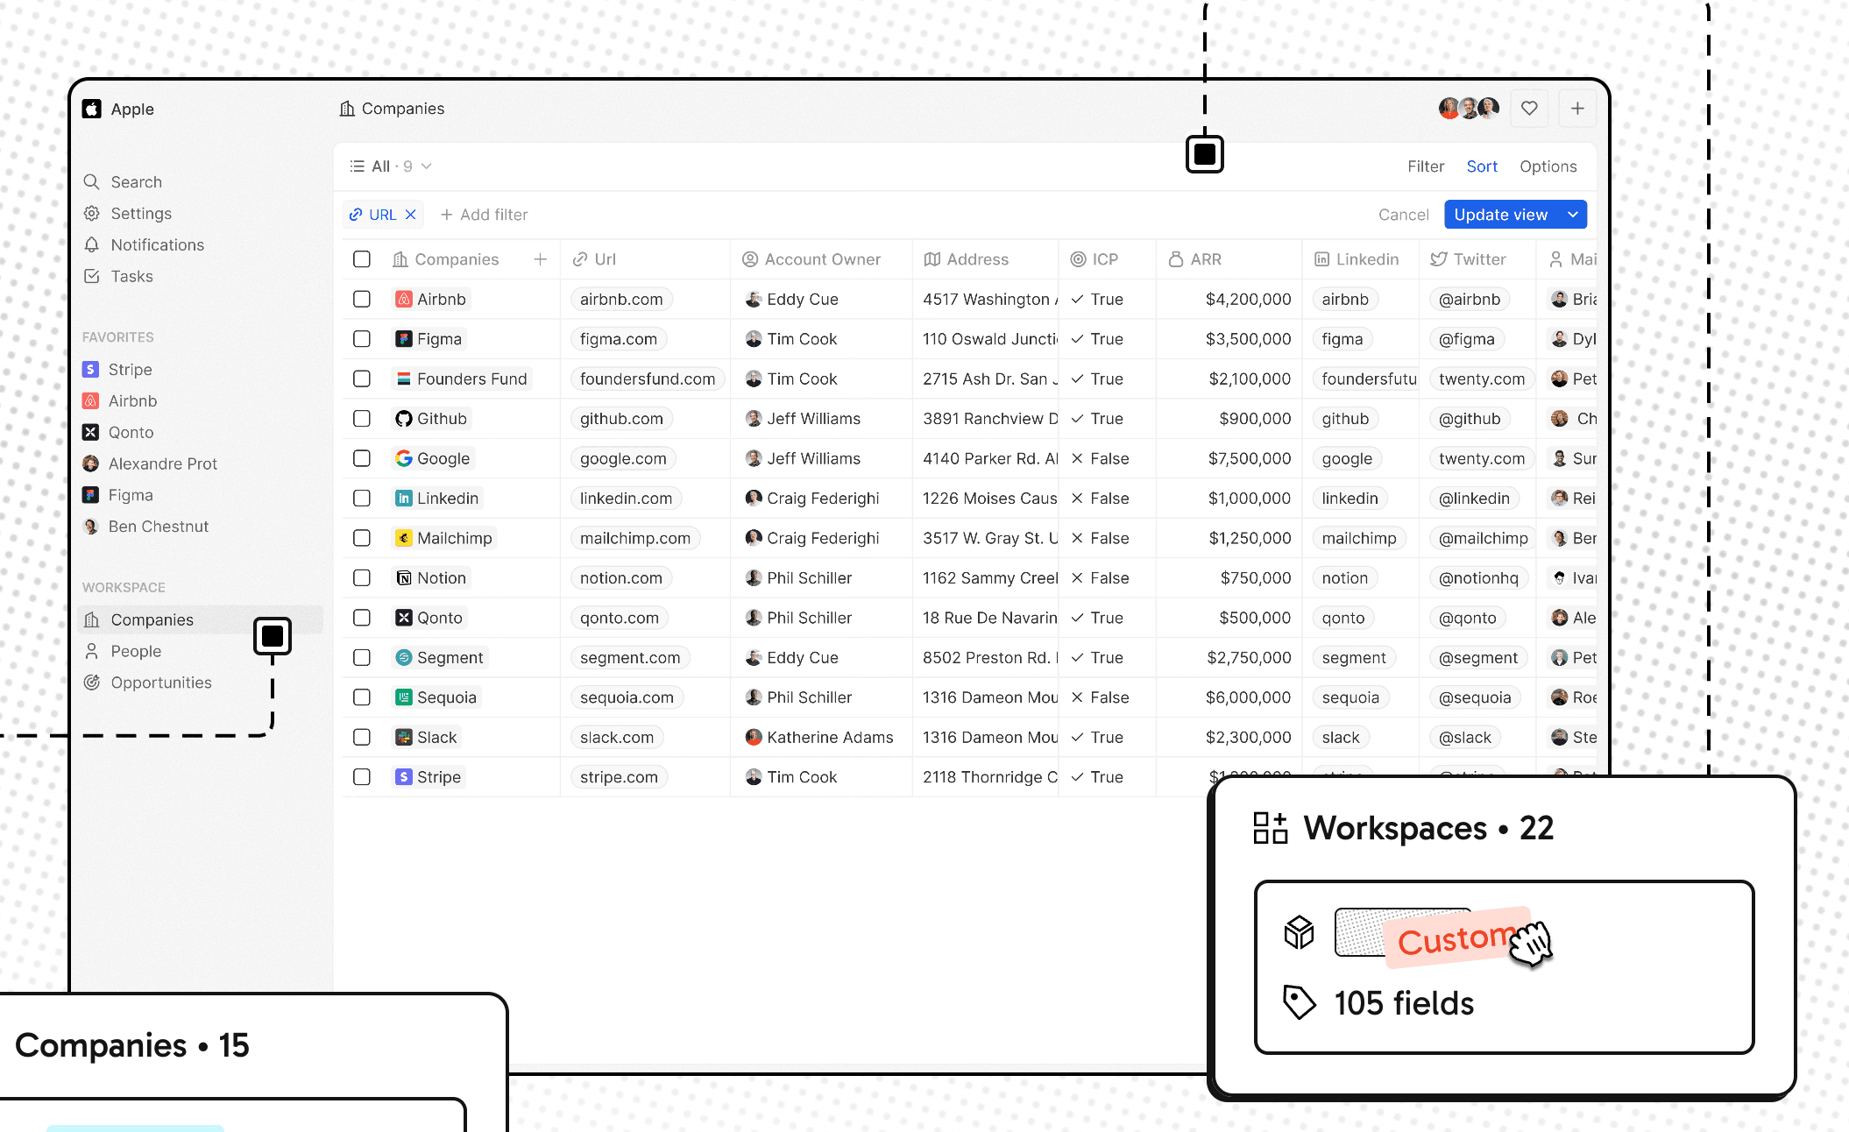Click the Search magnifier in sidebar

point(92,182)
